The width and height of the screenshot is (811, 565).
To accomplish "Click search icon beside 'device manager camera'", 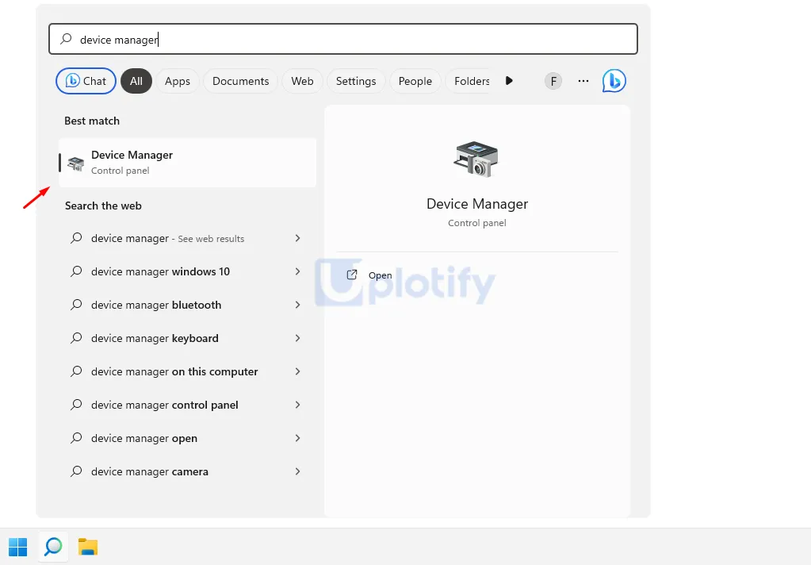I will point(76,471).
